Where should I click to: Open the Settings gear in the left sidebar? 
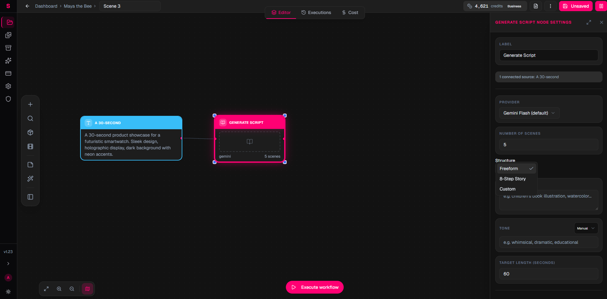8,86
